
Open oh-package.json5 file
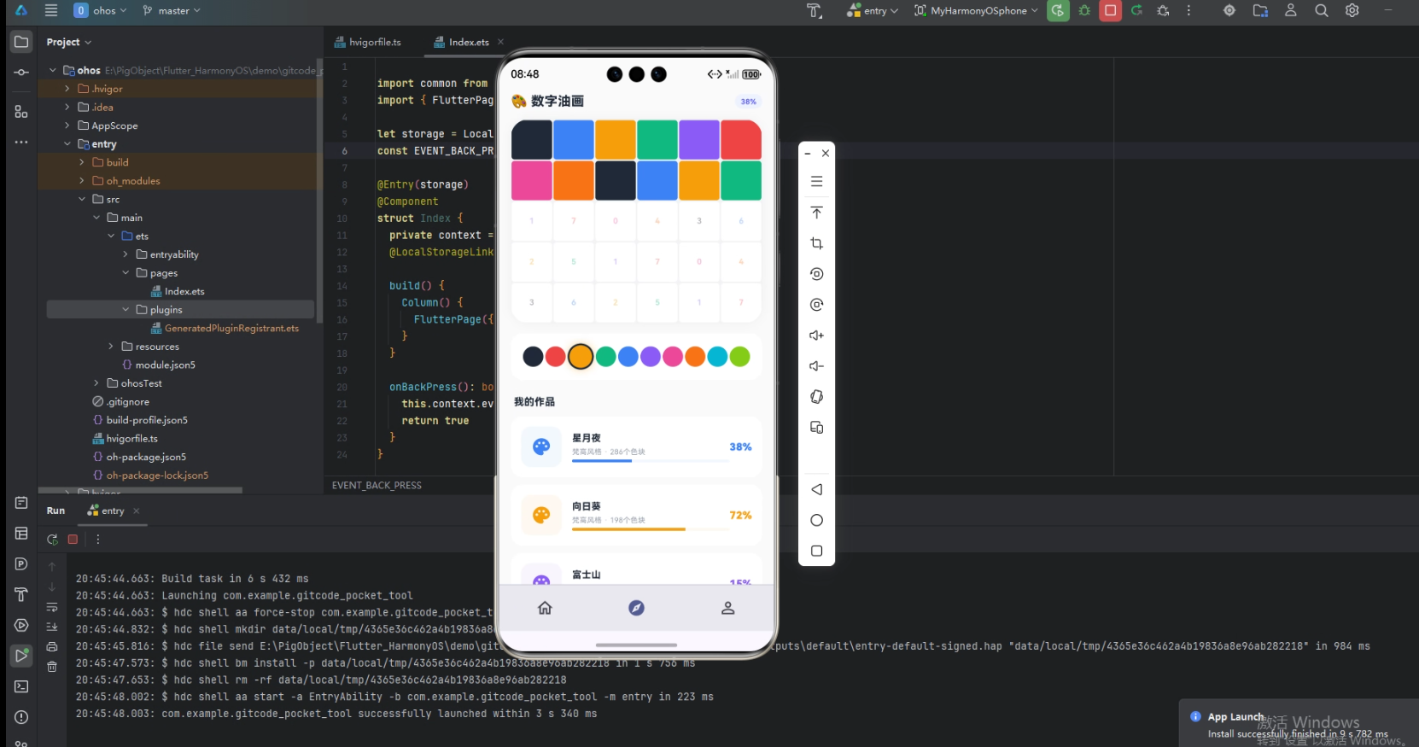pyautogui.click(x=139, y=457)
